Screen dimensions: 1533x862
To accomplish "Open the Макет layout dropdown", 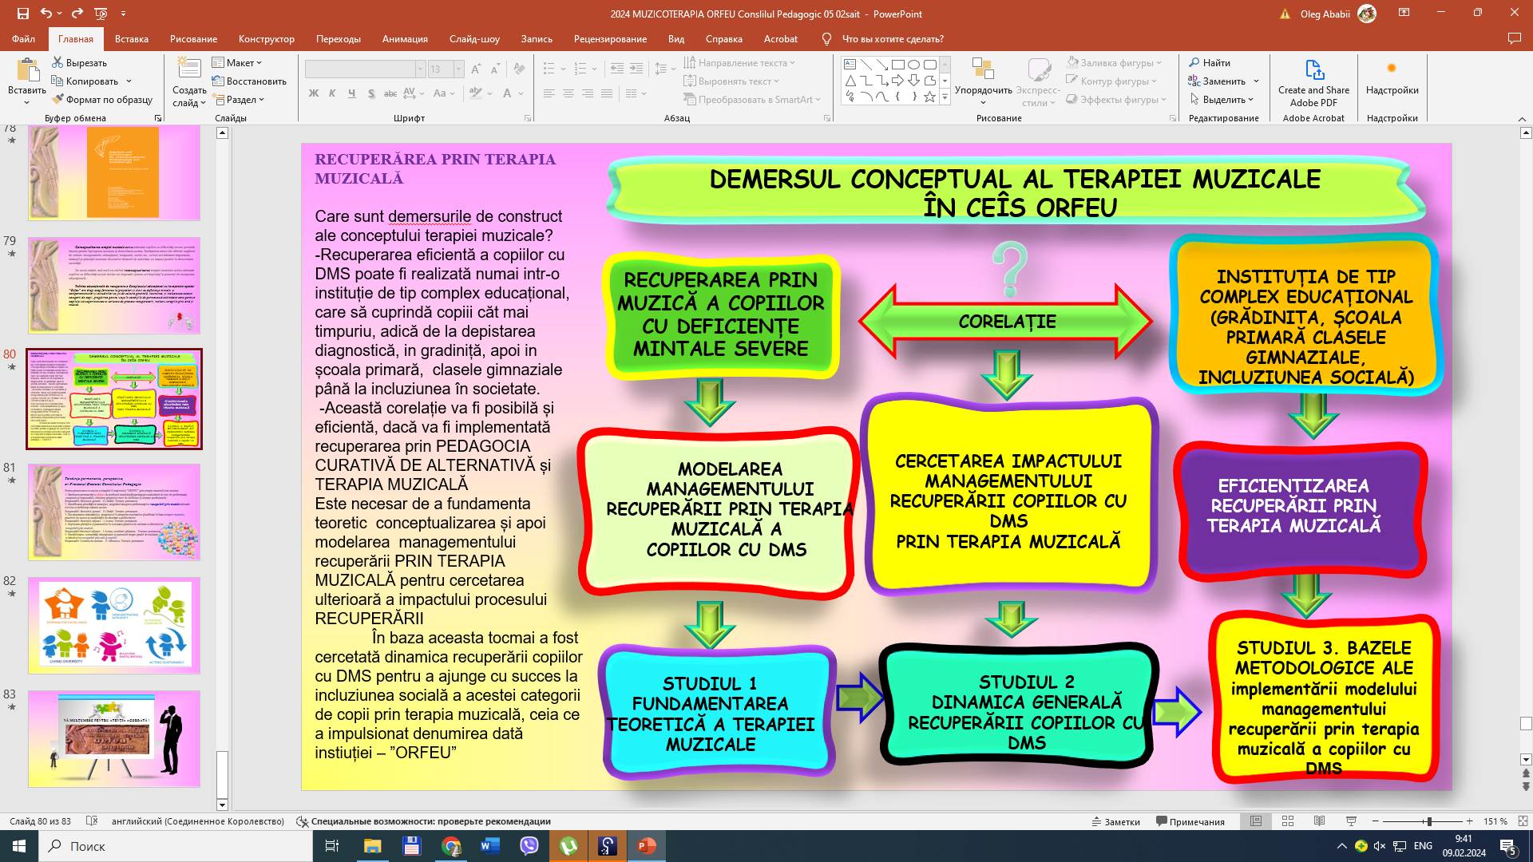I will point(237,62).
